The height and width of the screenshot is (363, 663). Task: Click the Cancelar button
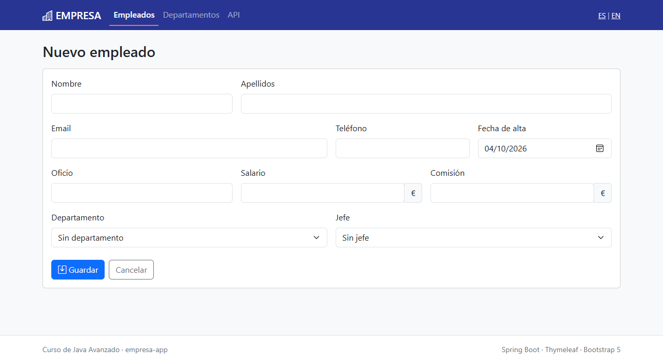pos(131,270)
